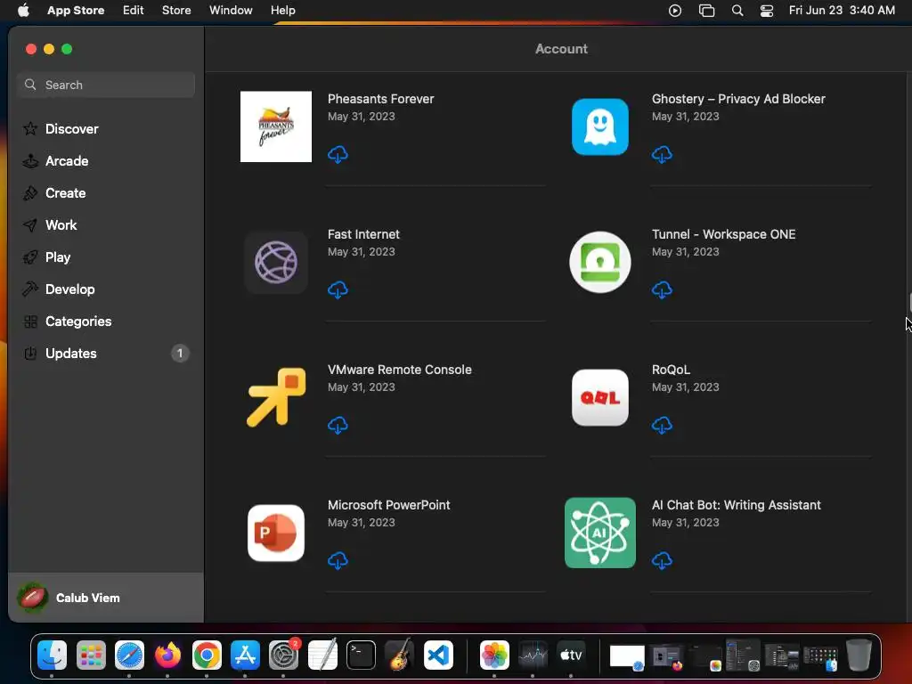Image resolution: width=912 pixels, height=684 pixels.
Task: Launch Apple TV from the Dock
Action: point(571,655)
